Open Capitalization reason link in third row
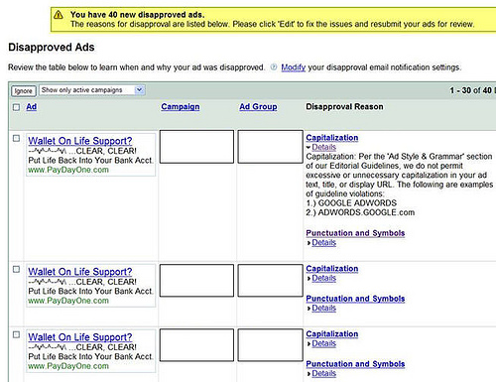 [x=332, y=334]
